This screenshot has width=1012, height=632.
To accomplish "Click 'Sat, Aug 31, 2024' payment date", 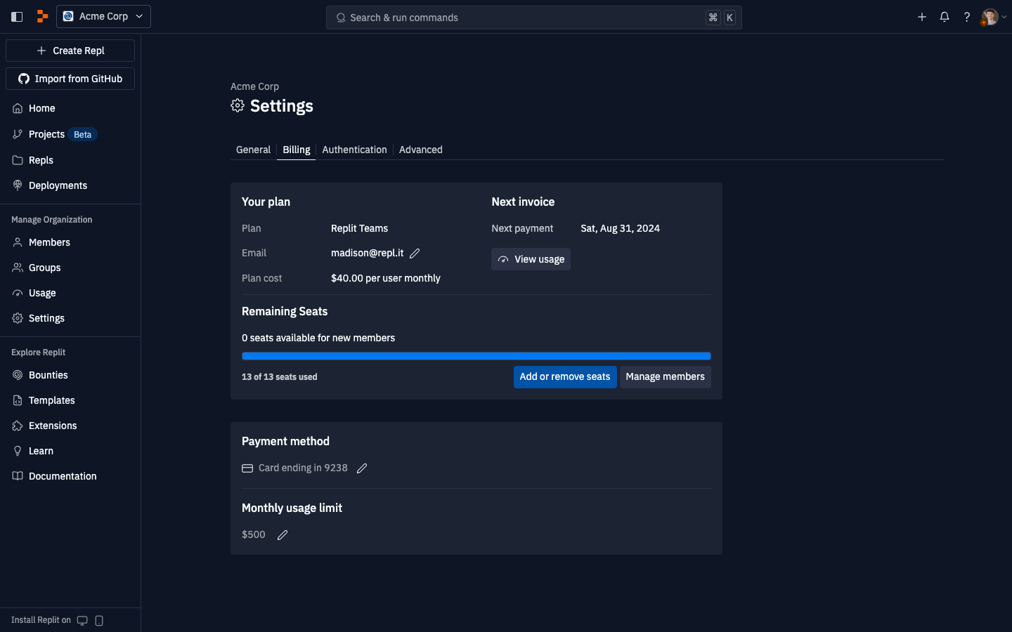I will point(620,228).
